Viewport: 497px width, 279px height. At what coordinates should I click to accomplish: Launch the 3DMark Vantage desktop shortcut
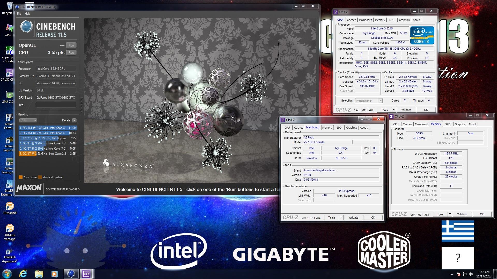10,233
